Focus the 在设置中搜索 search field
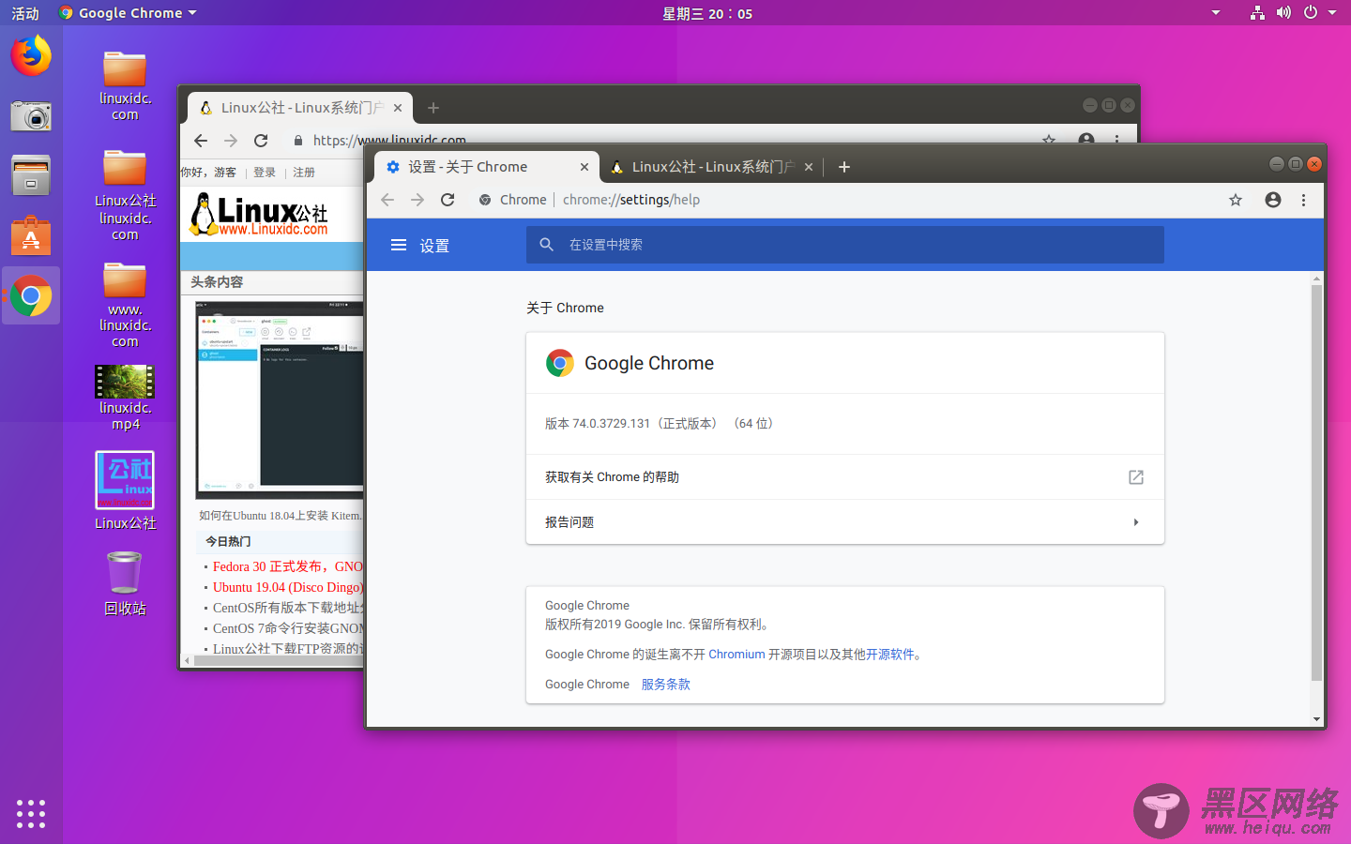The image size is (1351, 844). [844, 245]
